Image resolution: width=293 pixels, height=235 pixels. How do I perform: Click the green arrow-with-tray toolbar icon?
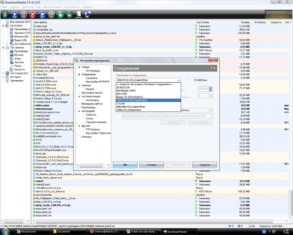point(69,14)
